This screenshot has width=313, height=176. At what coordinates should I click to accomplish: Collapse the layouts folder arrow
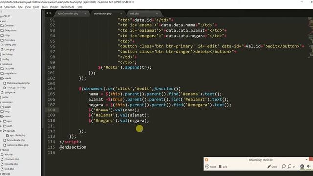tap(1, 131)
